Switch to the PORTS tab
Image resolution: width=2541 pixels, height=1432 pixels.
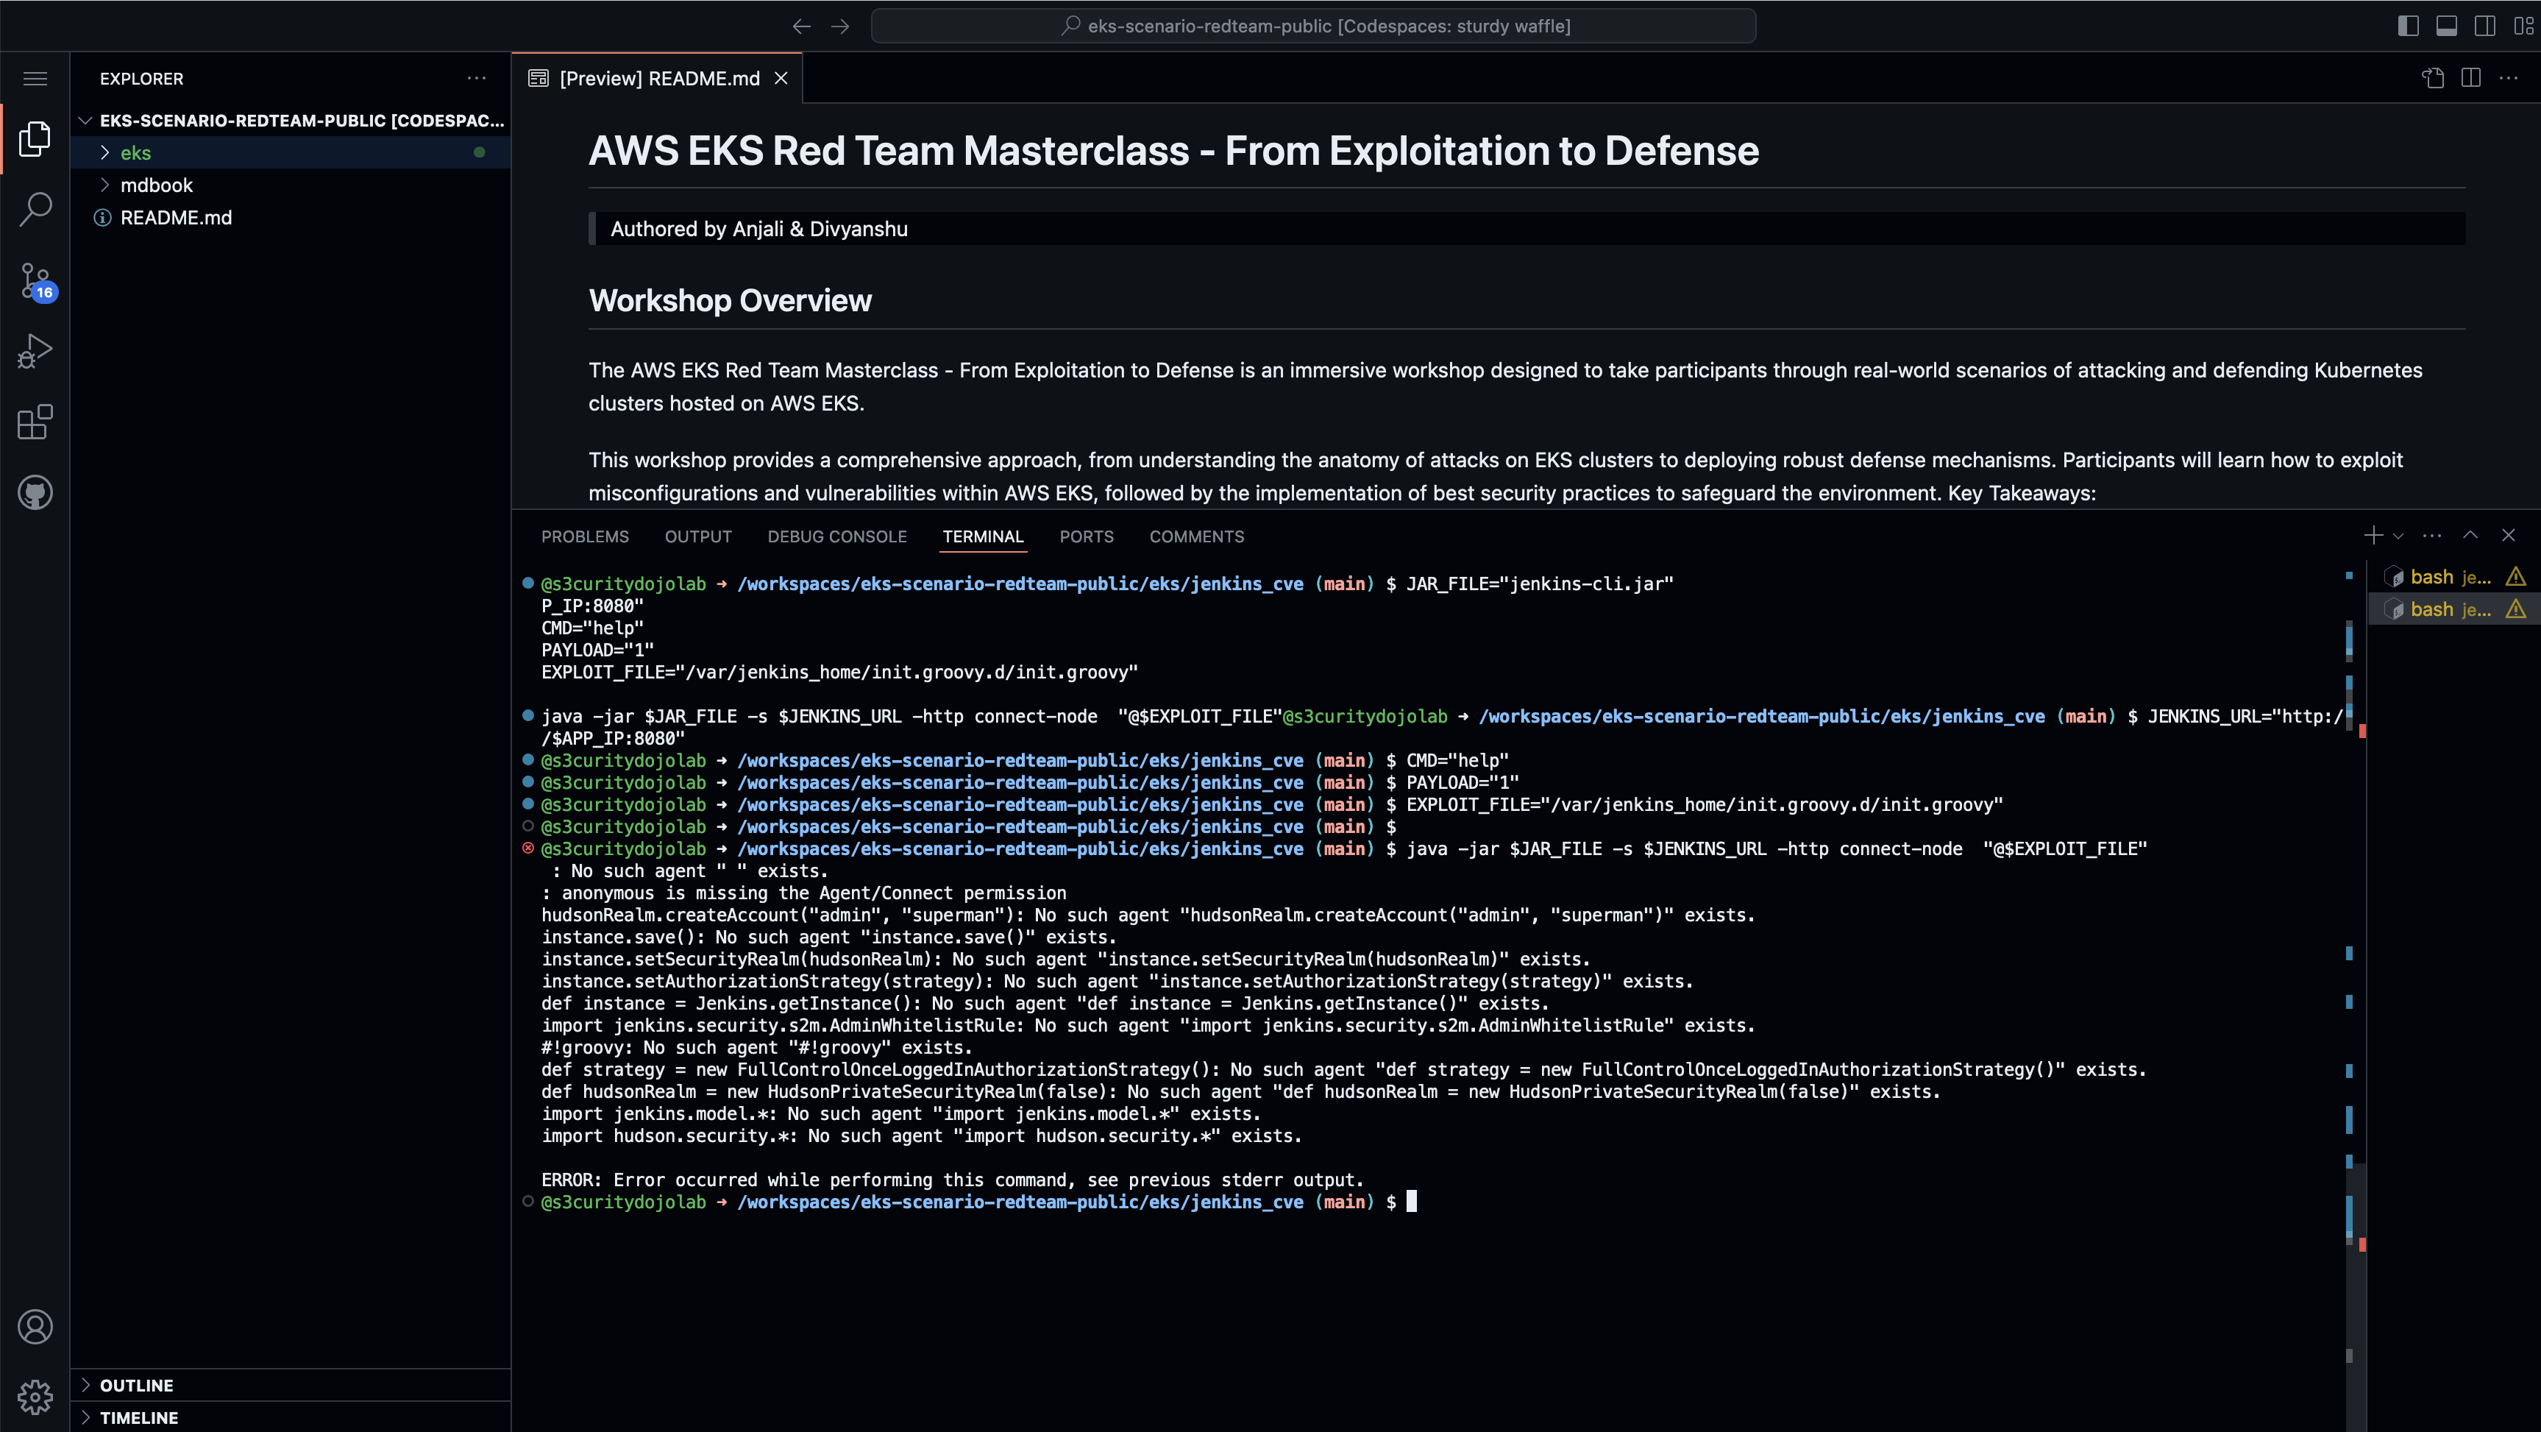coord(1086,537)
